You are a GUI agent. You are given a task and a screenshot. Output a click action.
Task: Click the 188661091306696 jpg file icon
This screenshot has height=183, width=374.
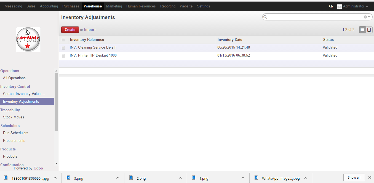[6, 178]
